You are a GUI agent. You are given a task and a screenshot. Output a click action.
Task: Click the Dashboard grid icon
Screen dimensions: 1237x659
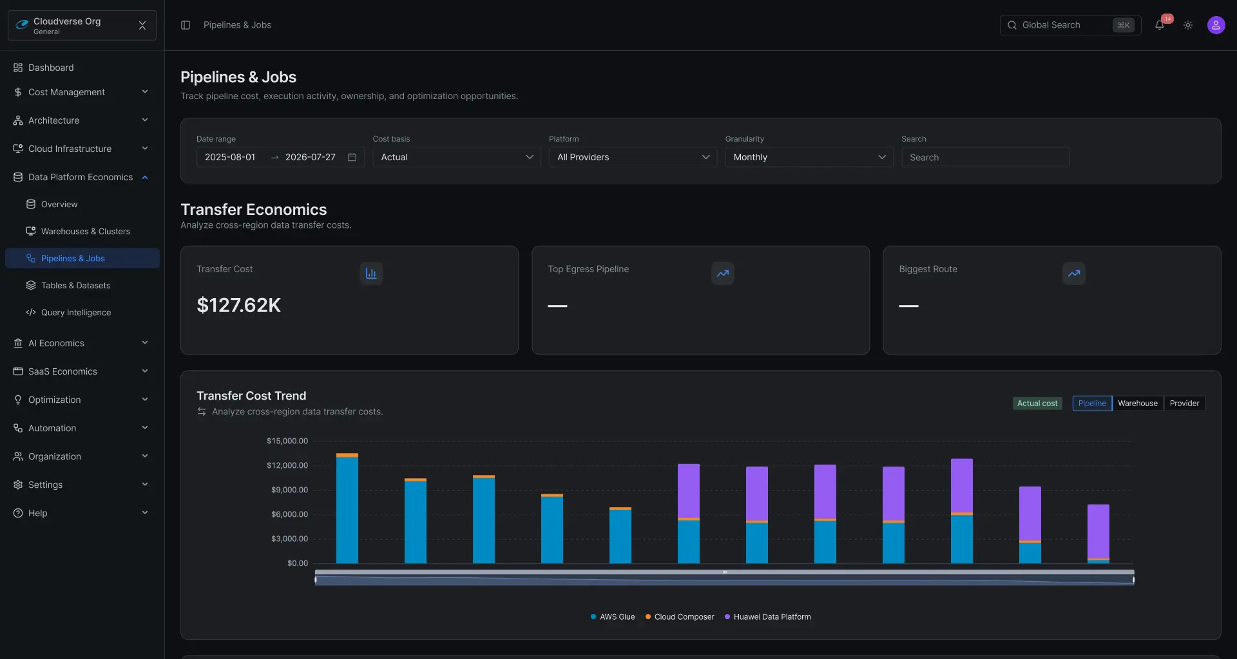click(x=18, y=68)
